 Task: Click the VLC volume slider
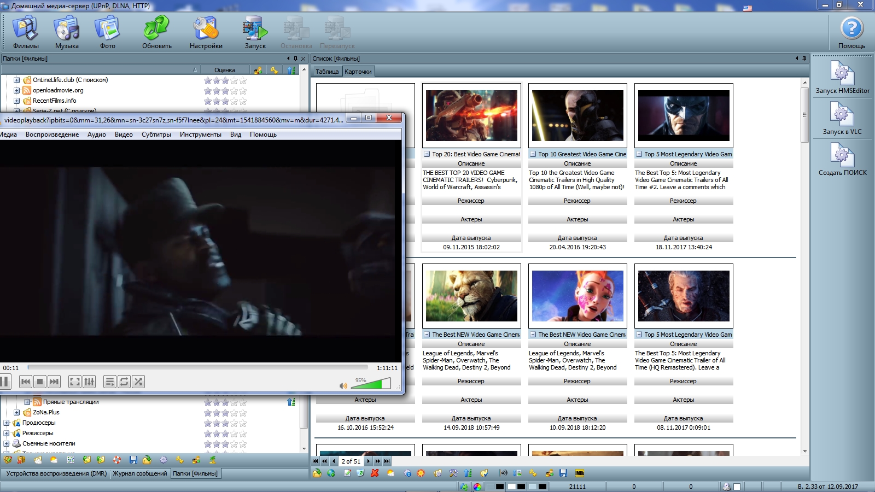pyautogui.click(x=371, y=384)
